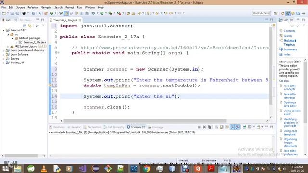The height and width of the screenshot is (173, 308).
Task: Open VLC from the taskbar
Action: pos(44,169)
